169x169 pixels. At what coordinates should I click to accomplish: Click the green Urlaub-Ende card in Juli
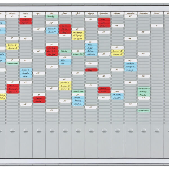tap(78, 91)
